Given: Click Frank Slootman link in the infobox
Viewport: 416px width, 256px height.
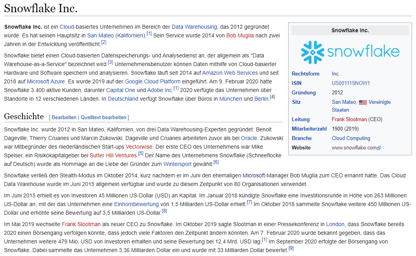Looking at the screenshot, I should pyautogui.click(x=349, y=120).
